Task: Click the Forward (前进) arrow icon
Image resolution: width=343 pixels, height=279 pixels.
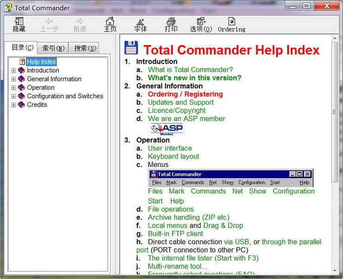Action: point(79,21)
